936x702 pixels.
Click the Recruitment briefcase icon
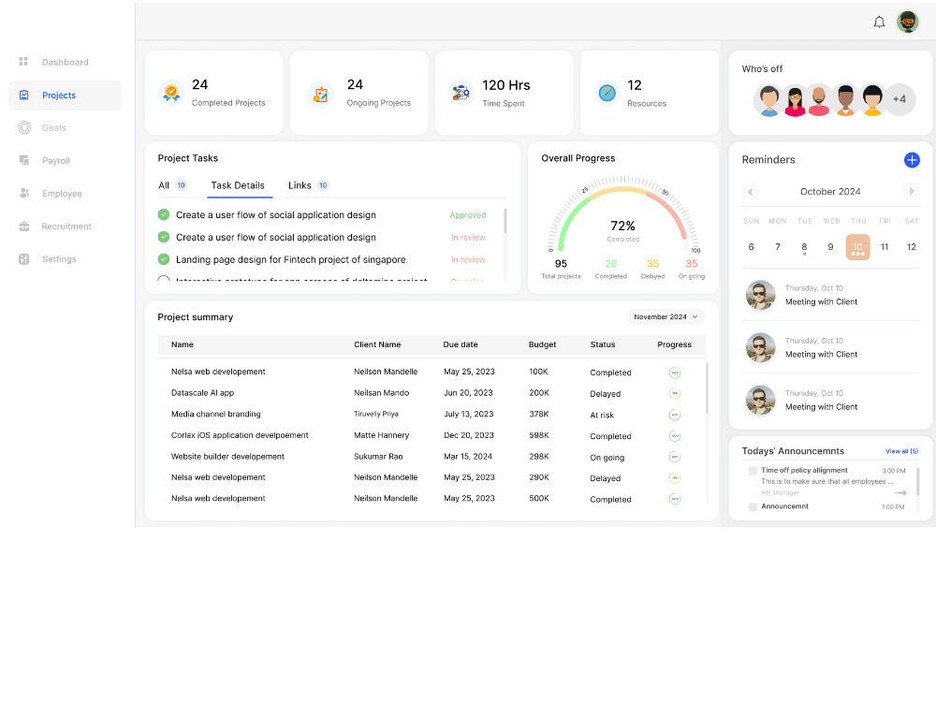tap(24, 227)
